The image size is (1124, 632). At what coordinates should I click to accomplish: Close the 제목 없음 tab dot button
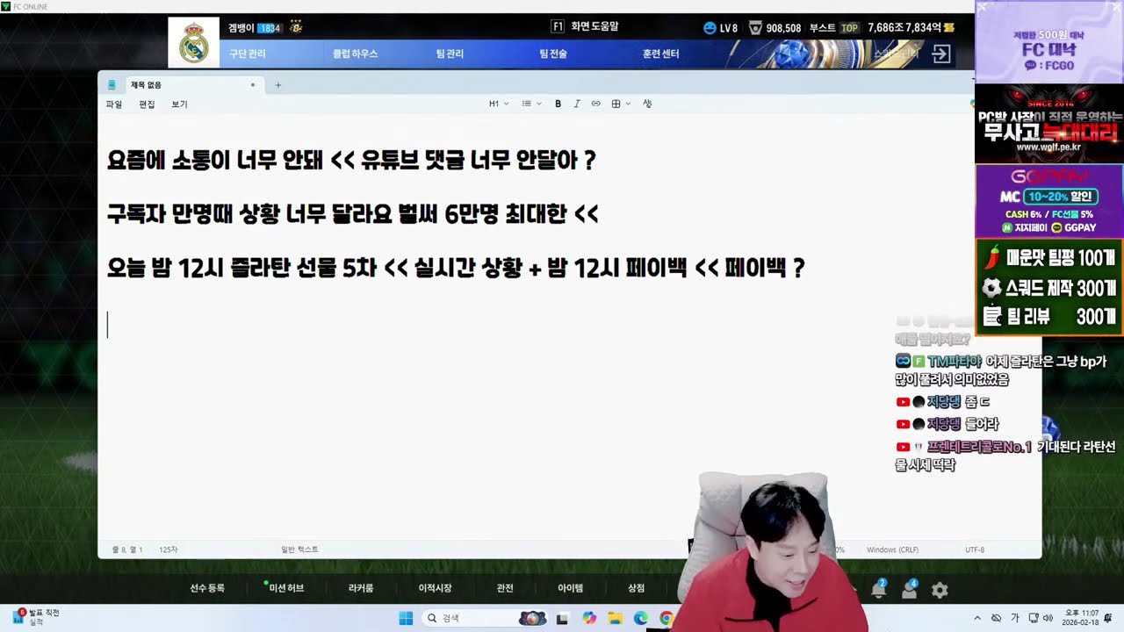pyautogui.click(x=253, y=85)
